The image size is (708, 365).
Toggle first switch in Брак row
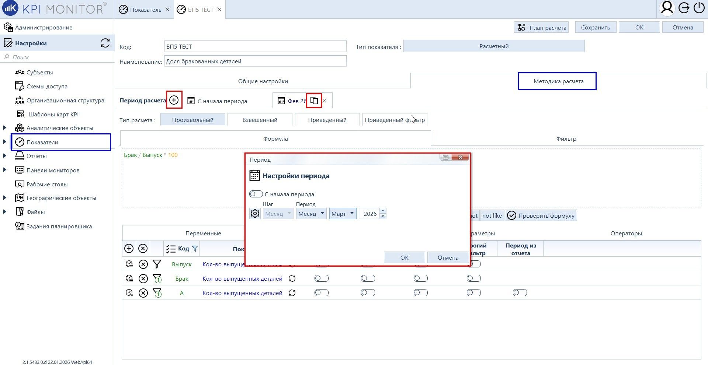click(322, 278)
